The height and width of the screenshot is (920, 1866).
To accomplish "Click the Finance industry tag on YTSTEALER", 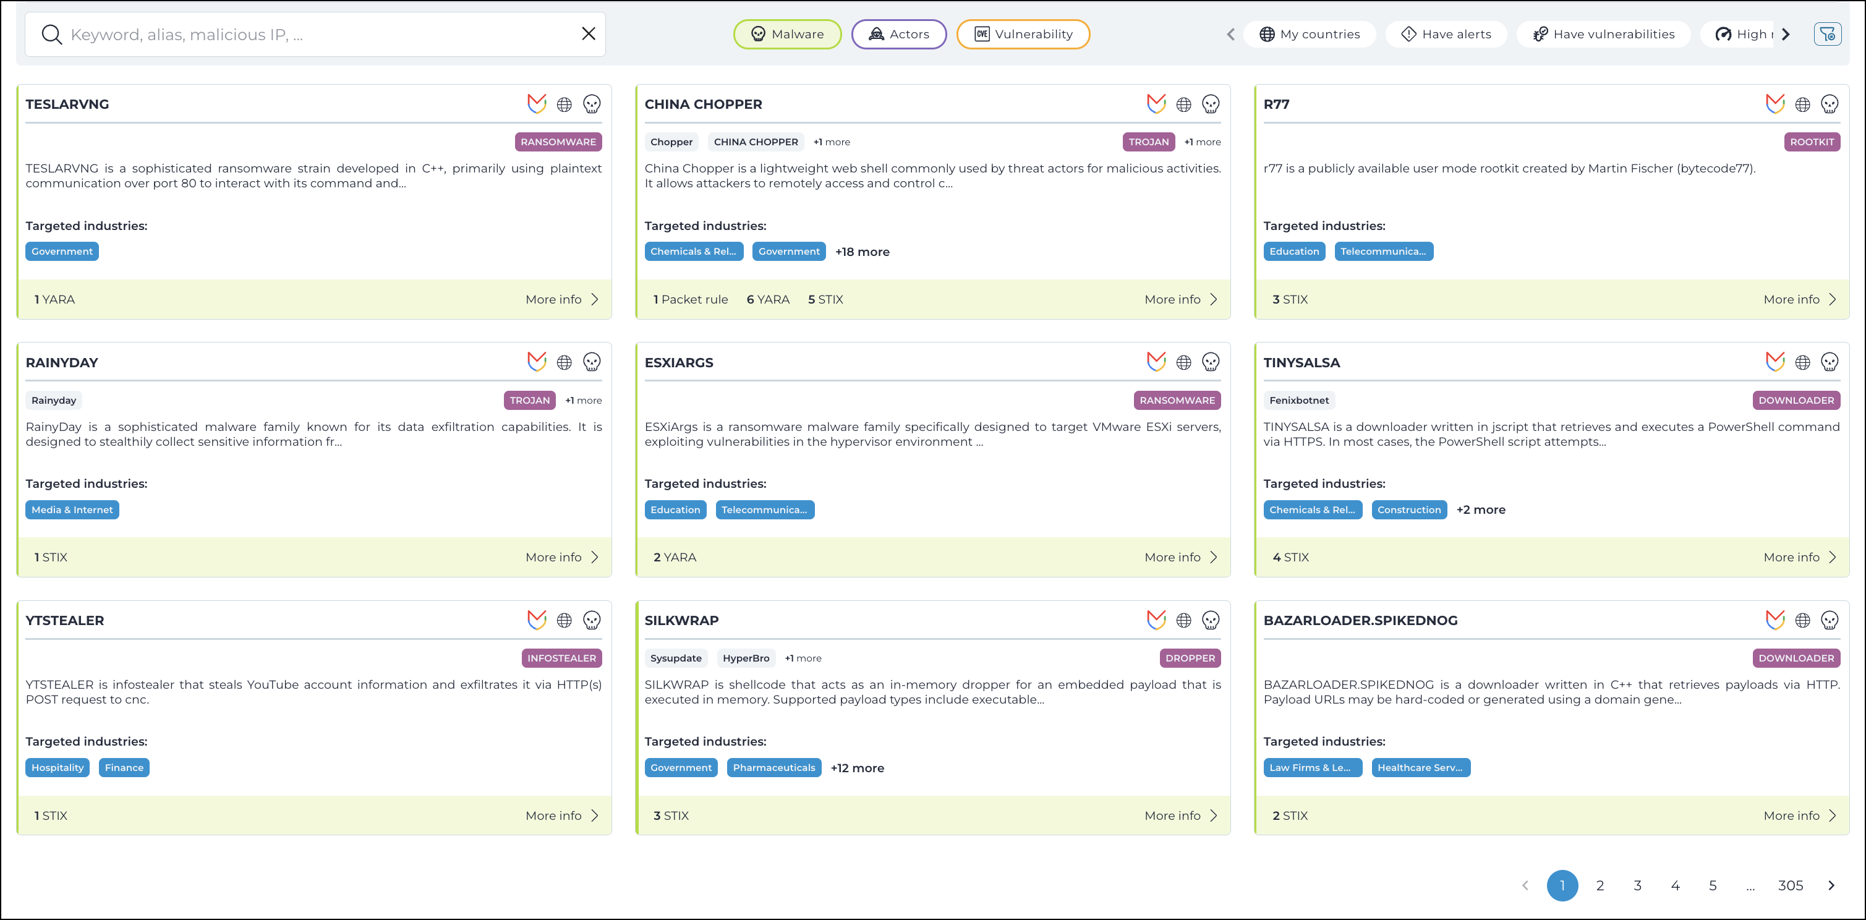I will (124, 768).
